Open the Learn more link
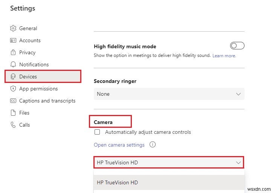This screenshot has width=275, height=193. [224, 56]
